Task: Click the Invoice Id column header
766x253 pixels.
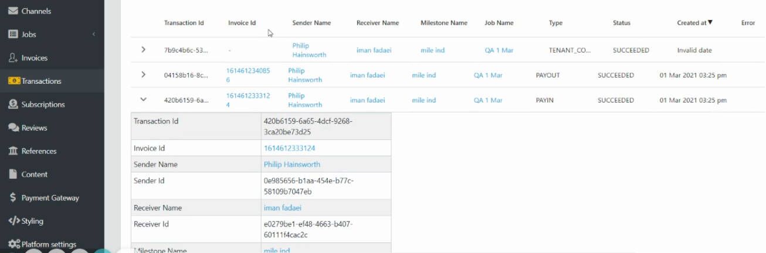Action: pos(242,23)
